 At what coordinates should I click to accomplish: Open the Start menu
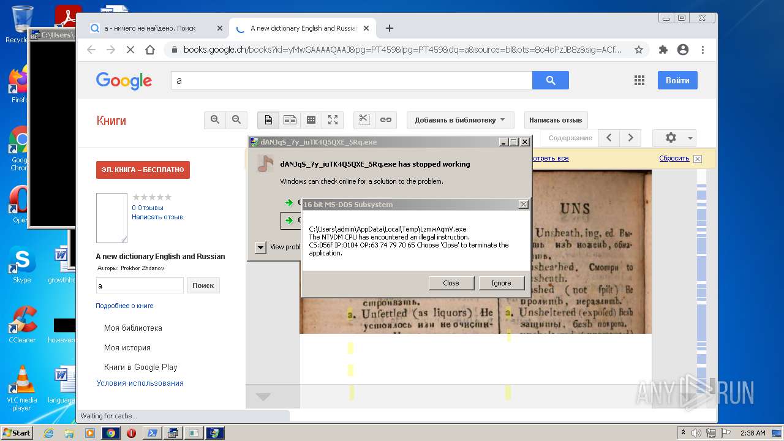pyautogui.click(x=17, y=433)
